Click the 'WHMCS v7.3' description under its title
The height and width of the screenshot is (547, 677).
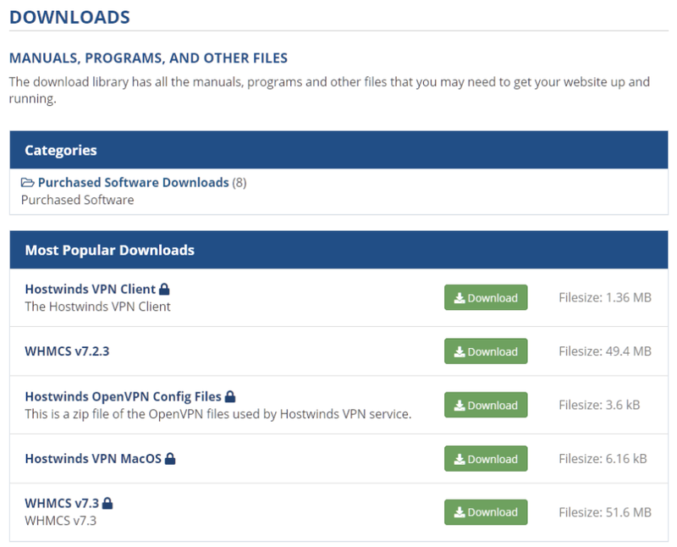click(x=60, y=520)
